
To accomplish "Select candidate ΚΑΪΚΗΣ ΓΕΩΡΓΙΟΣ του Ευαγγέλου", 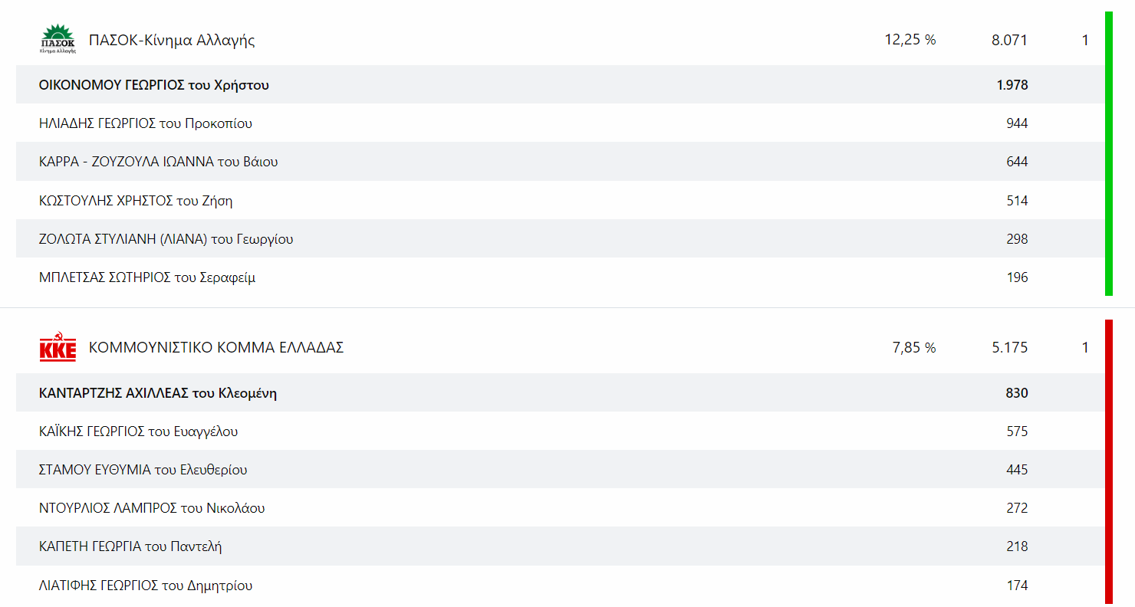I will tap(138, 431).
